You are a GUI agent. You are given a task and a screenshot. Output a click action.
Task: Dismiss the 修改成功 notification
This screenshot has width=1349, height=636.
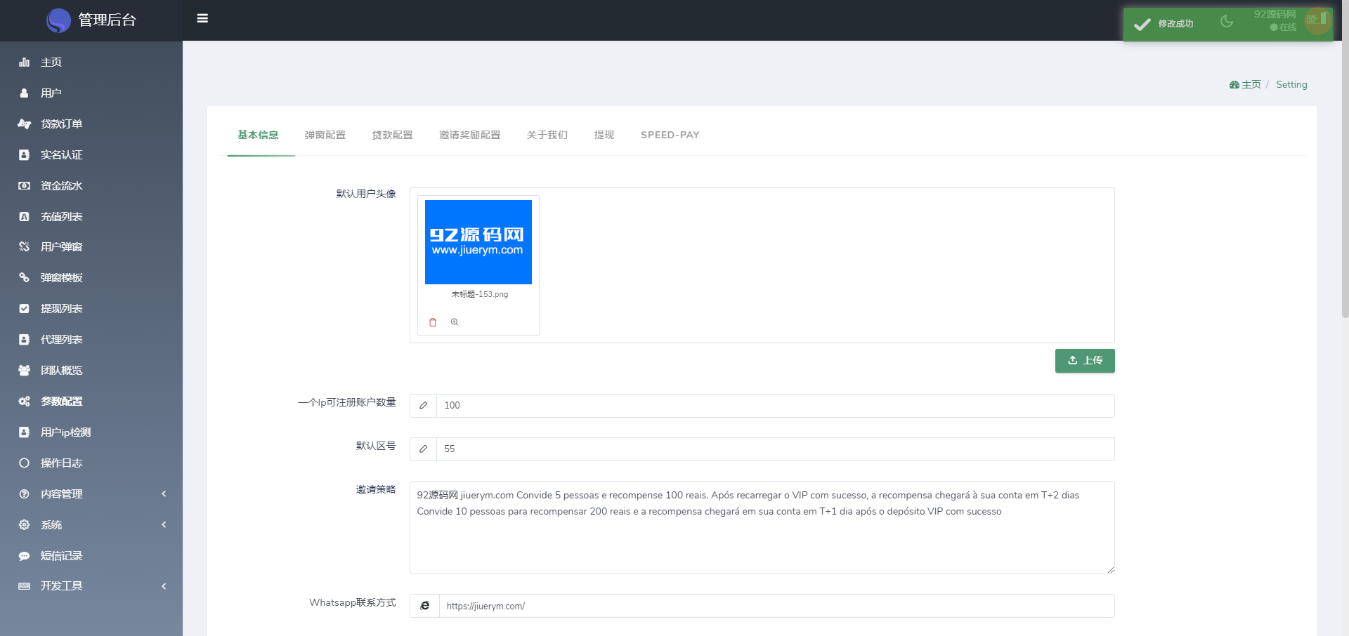[x=1228, y=24]
